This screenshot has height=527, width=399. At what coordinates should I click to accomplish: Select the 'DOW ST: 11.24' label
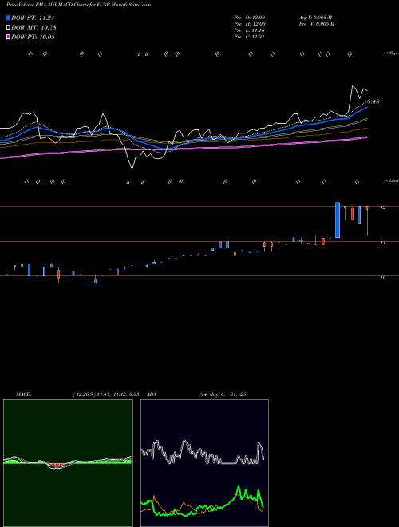pos(33,18)
